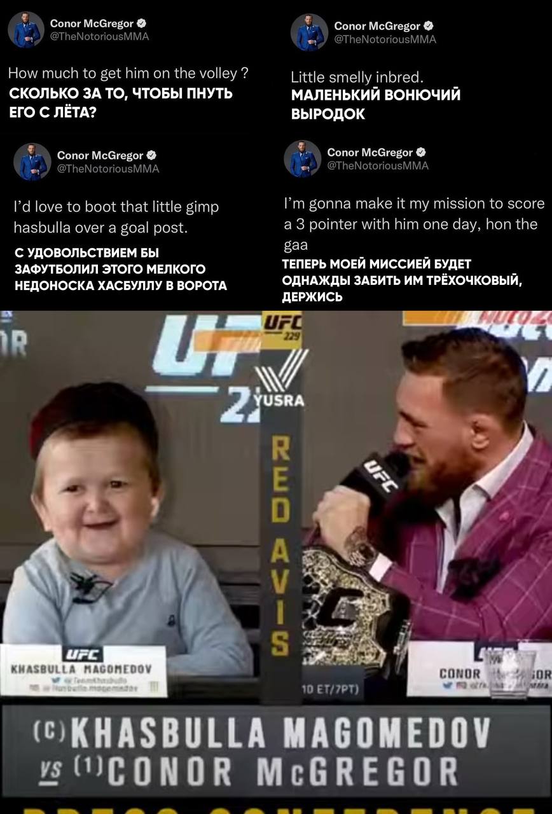
Task: Open the profile picture on the '3 pointer' tweet
Action: 302,159
